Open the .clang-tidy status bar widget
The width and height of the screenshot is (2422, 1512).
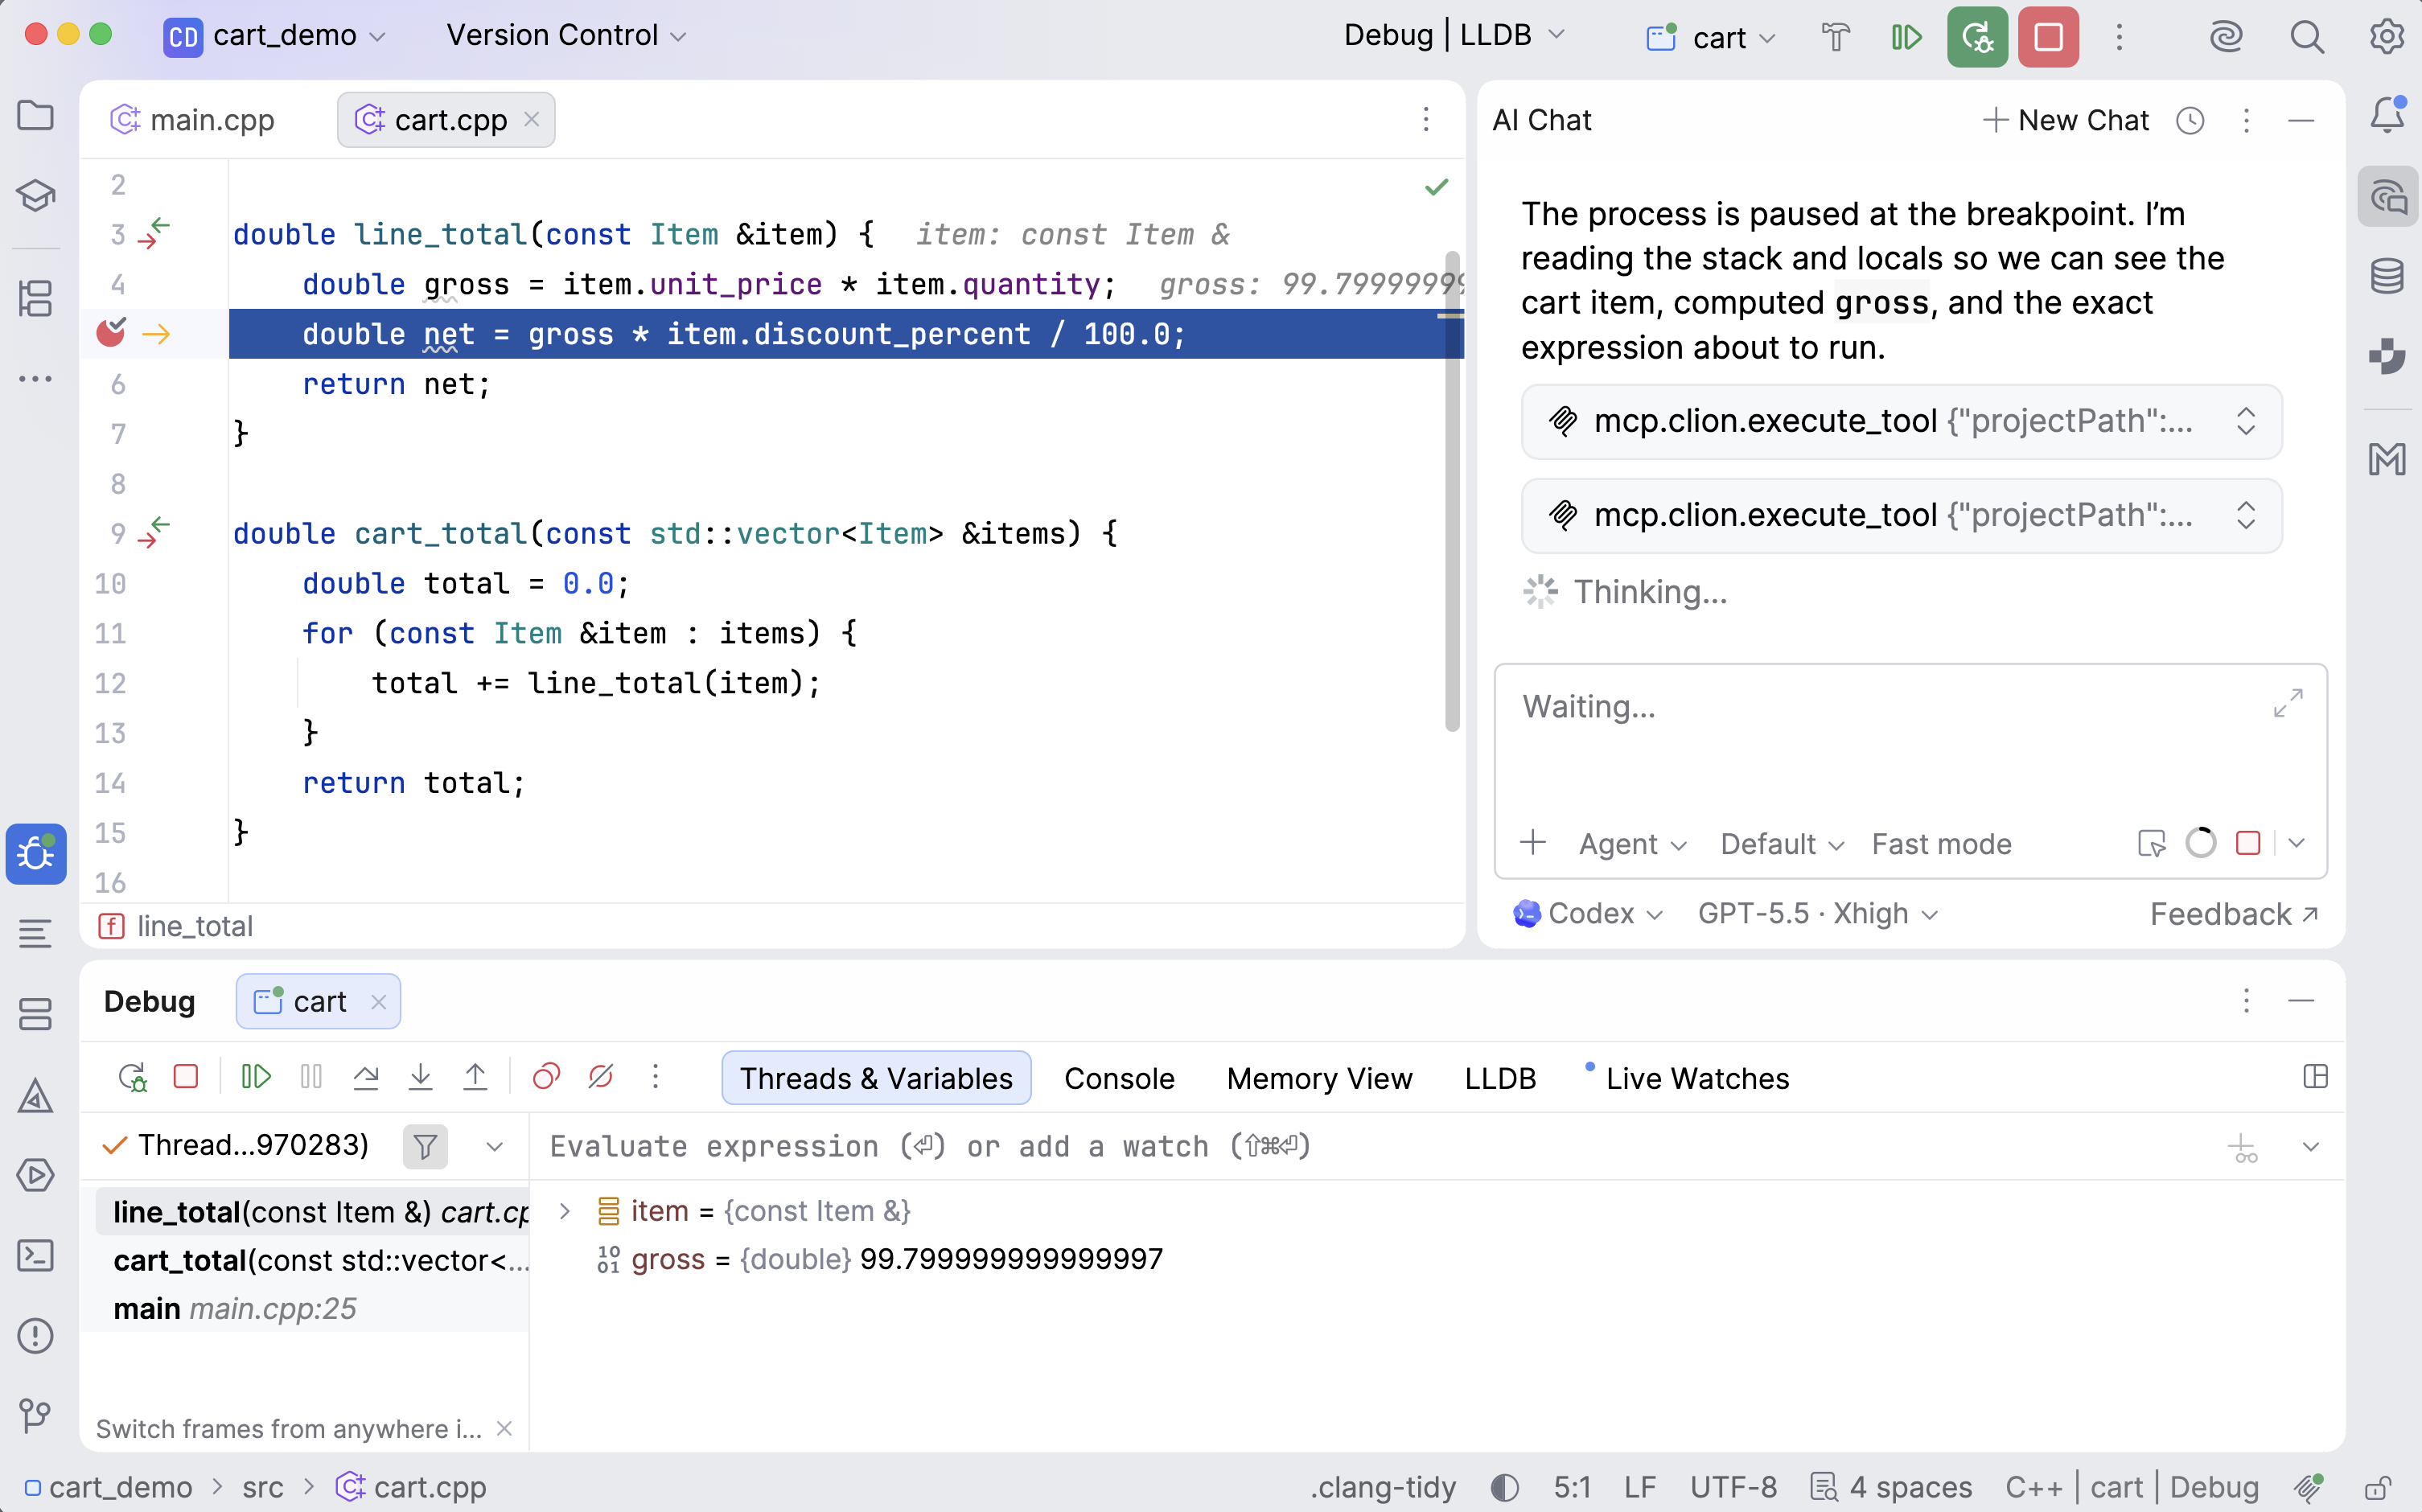pyautogui.click(x=1384, y=1487)
